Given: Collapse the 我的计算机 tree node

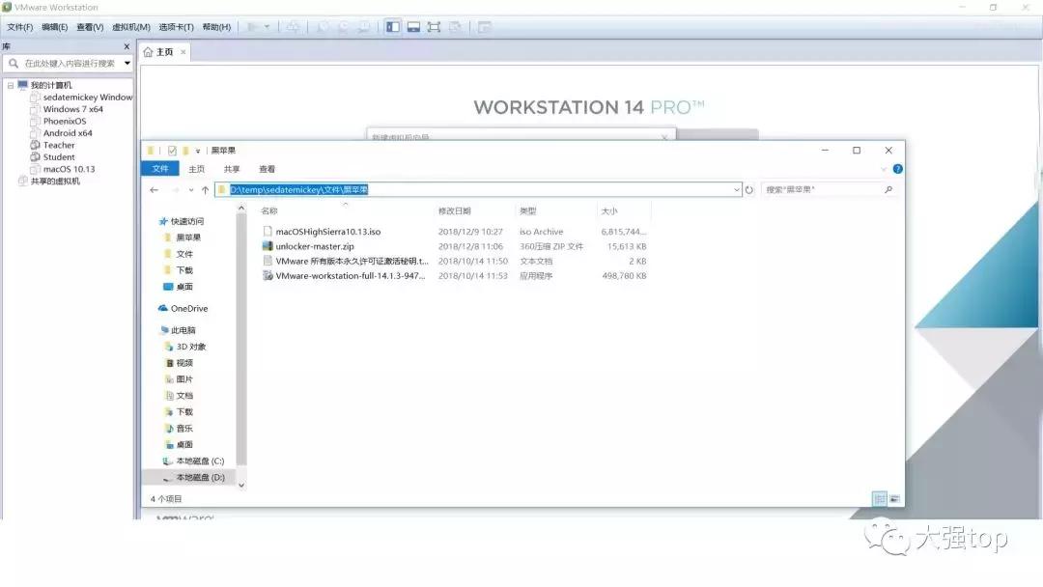Looking at the screenshot, I should [x=13, y=84].
